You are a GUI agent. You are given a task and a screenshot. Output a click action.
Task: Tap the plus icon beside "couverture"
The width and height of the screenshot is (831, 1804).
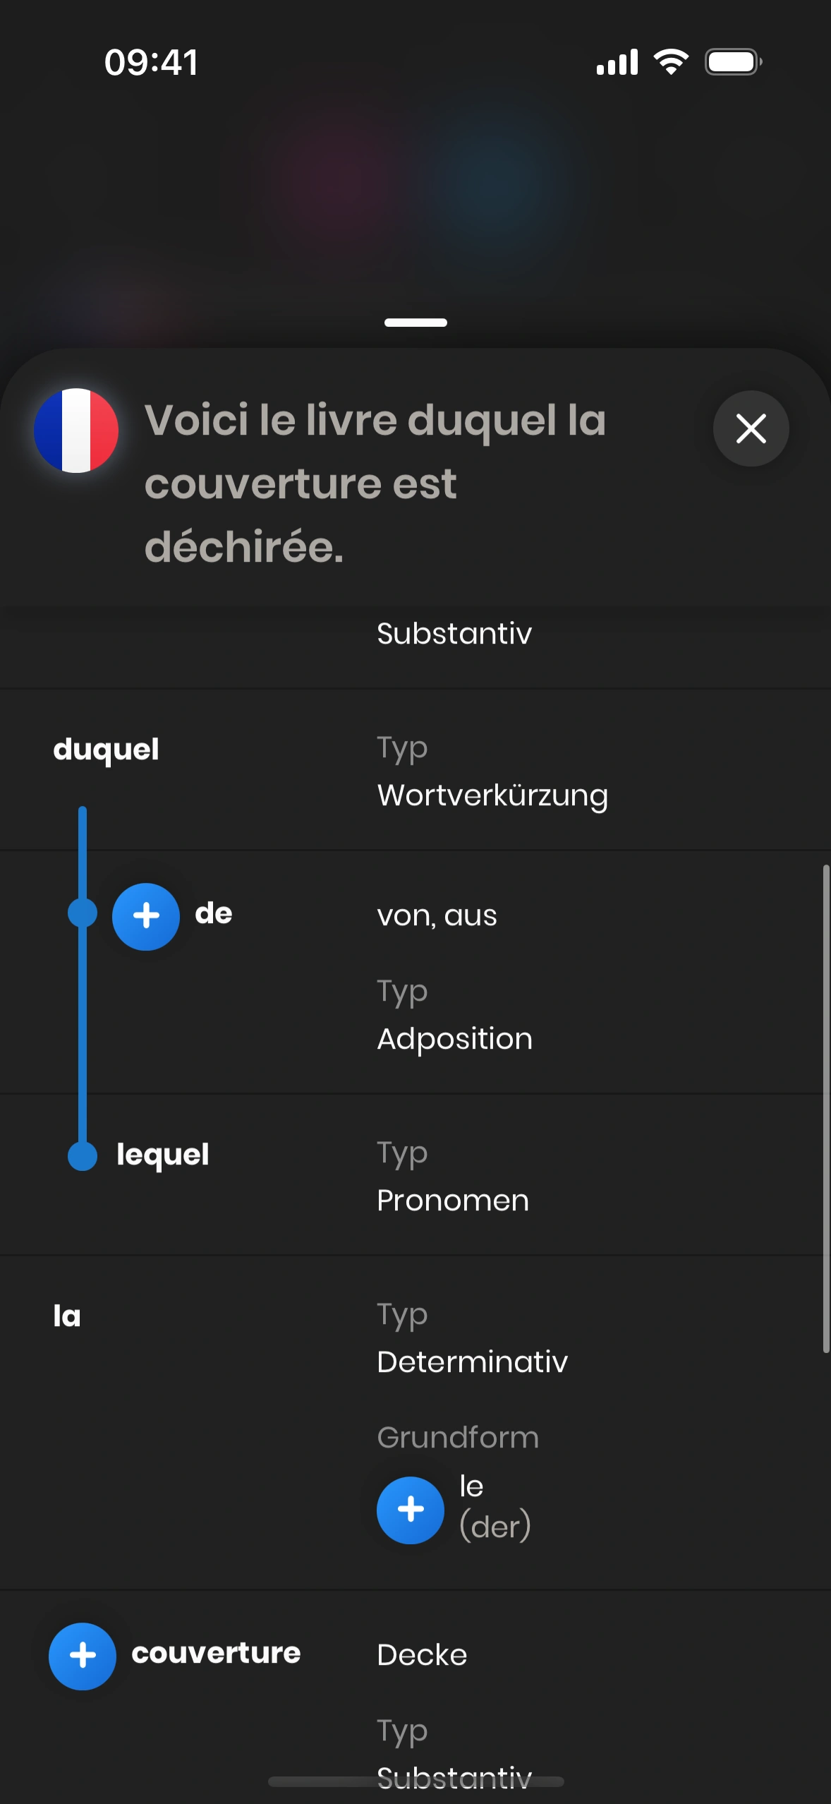tap(83, 1656)
